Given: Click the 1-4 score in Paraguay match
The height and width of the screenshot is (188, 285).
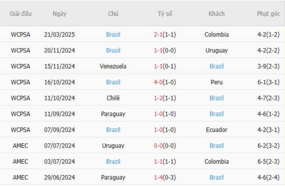Looking at the screenshot, I should [x=158, y=178].
